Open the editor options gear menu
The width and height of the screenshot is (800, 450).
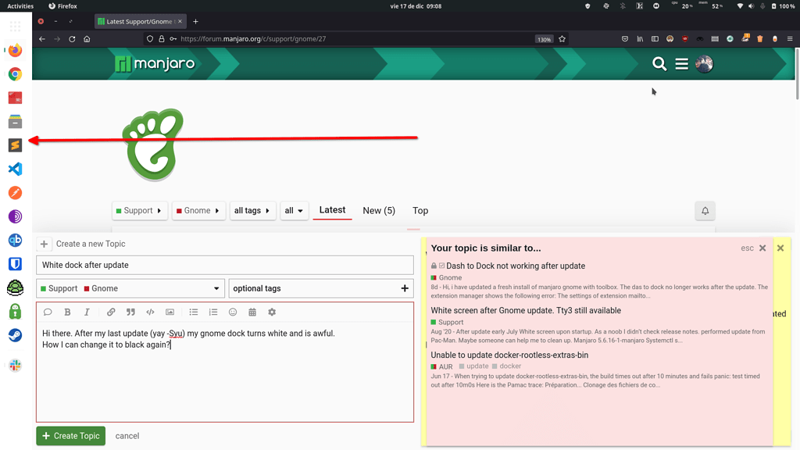pos(272,312)
